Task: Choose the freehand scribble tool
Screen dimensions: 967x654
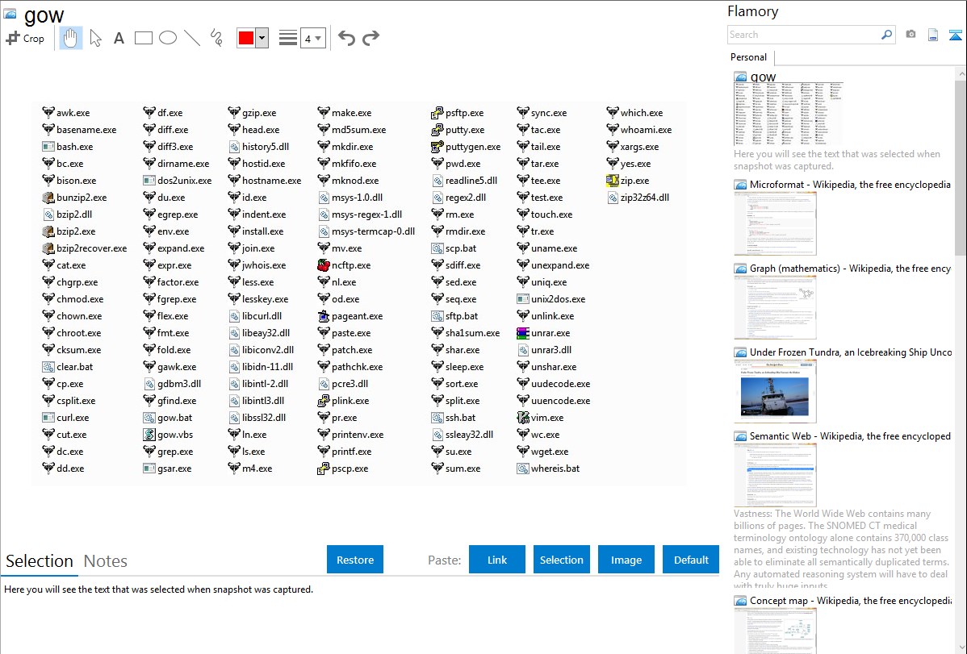Action: (x=216, y=38)
